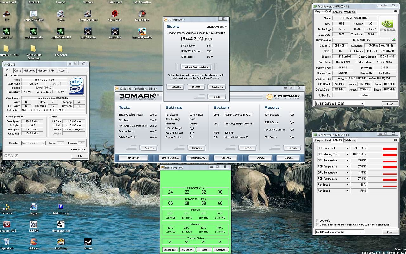Open Settings in Real Temp
Screen dimensions: 406x254
point(220,250)
